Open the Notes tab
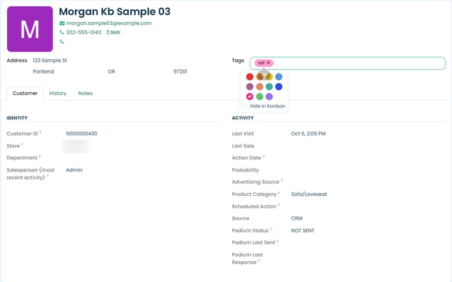 85,93
